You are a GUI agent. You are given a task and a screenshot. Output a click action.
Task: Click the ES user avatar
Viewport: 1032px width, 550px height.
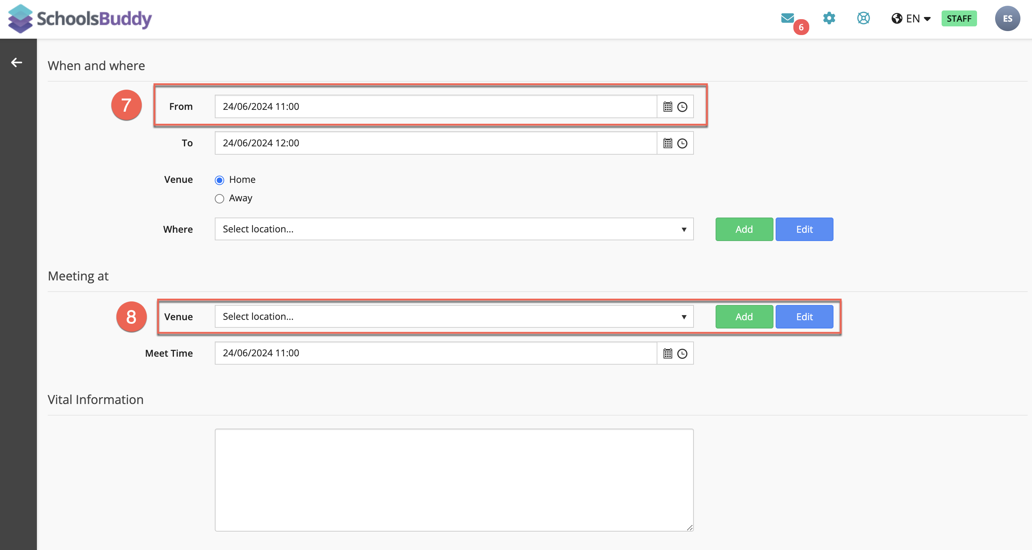1007,18
